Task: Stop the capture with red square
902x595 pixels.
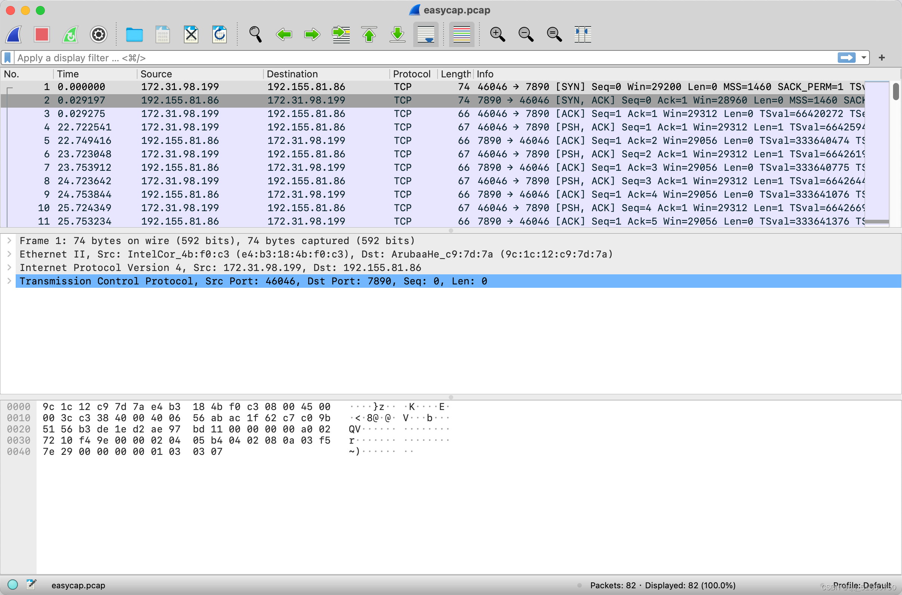Action: pyautogui.click(x=42, y=34)
